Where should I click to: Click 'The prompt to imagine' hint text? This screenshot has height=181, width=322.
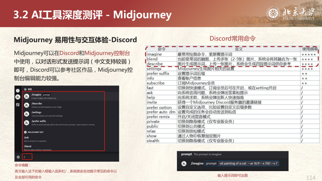pyautogui.click(x=208, y=154)
